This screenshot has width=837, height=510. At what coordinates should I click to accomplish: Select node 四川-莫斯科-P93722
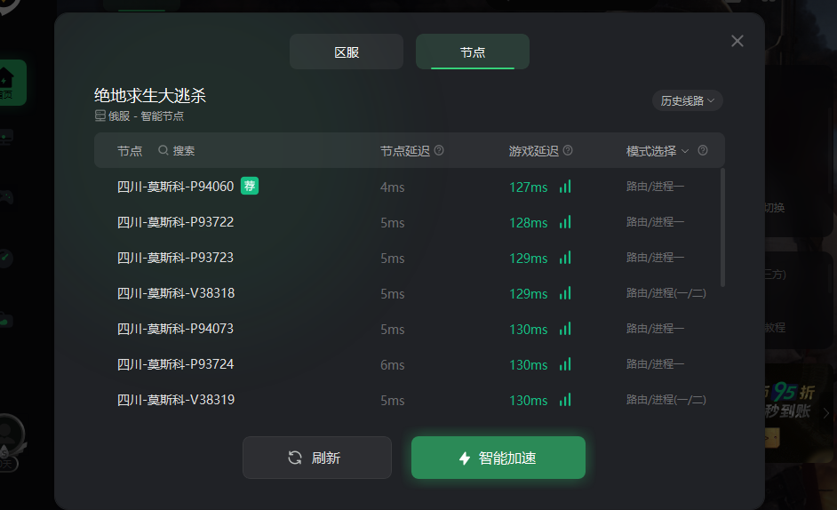(x=409, y=222)
